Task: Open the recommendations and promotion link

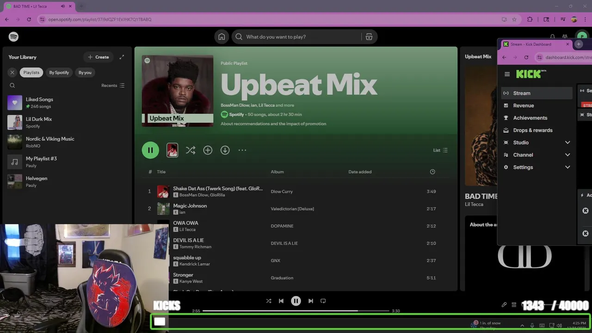Action: pyautogui.click(x=273, y=123)
